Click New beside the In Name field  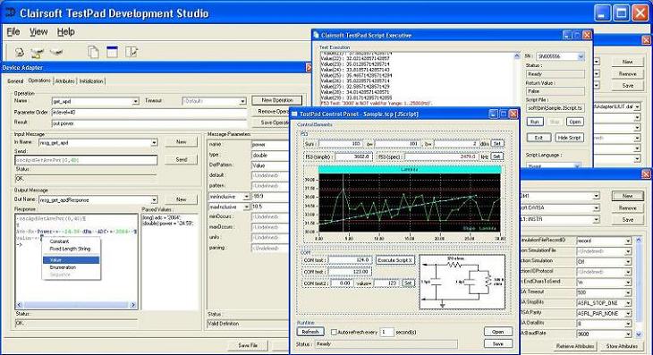point(182,142)
